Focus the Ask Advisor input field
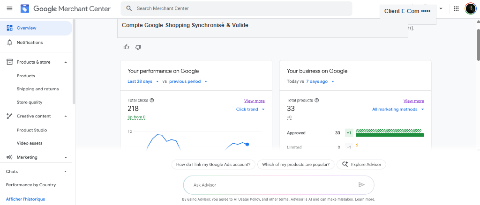This screenshot has width=480, height=205. [x=278, y=185]
